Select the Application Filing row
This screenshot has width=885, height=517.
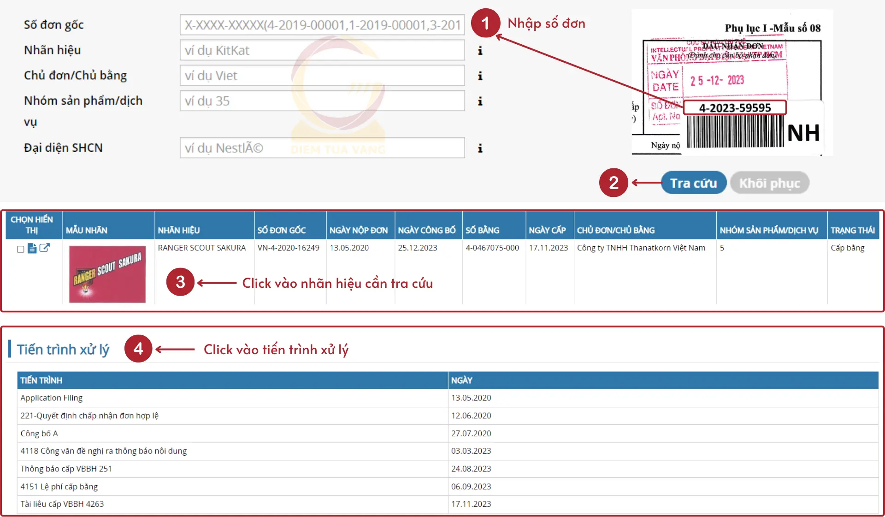[448, 398]
